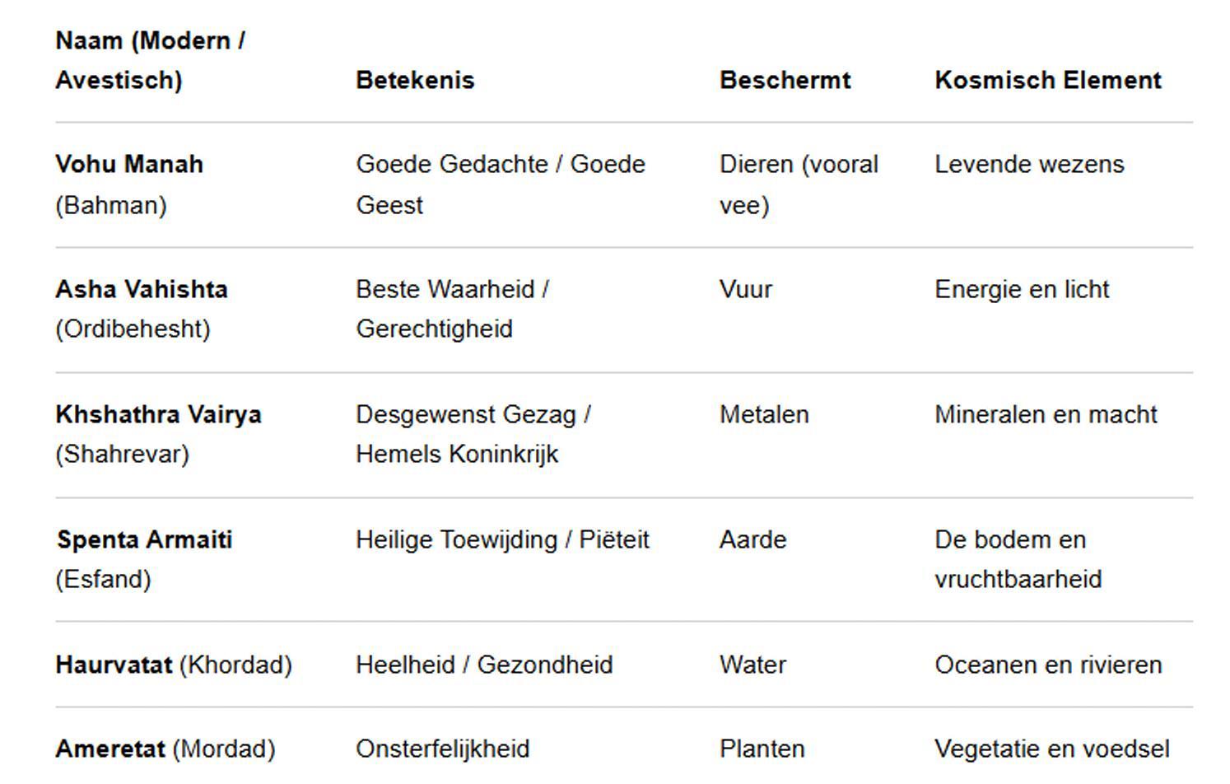Click the 'Energie en licht' element cell
The image size is (1230, 784).
1022,289
